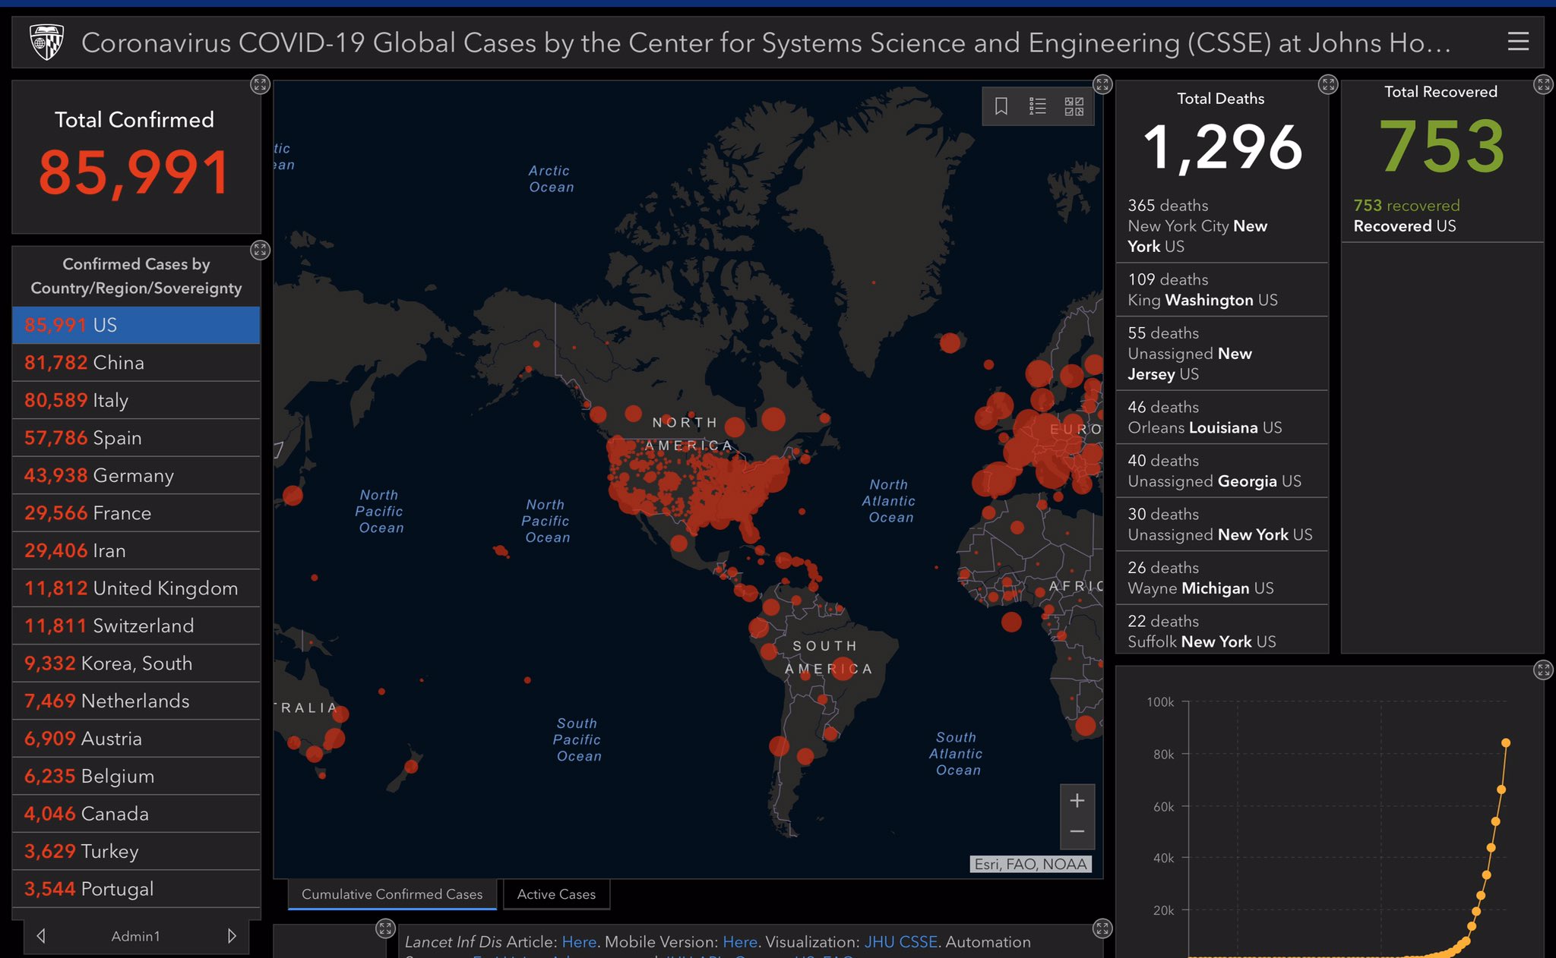Image resolution: width=1556 pixels, height=958 pixels.
Task: Zoom out on the map
Action: tap(1077, 832)
